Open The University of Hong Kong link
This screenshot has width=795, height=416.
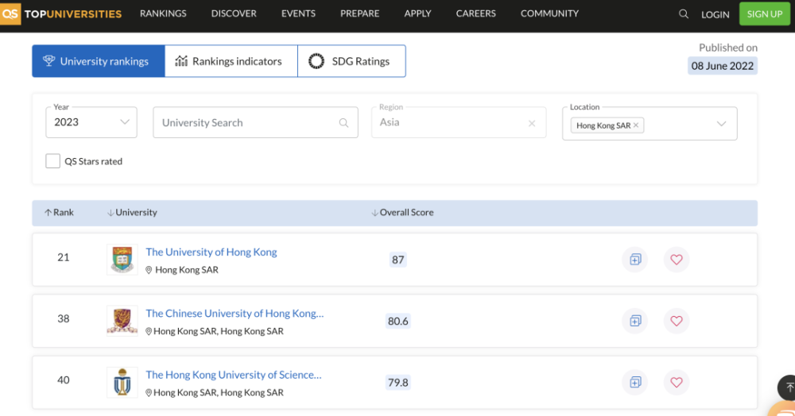pyautogui.click(x=211, y=252)
